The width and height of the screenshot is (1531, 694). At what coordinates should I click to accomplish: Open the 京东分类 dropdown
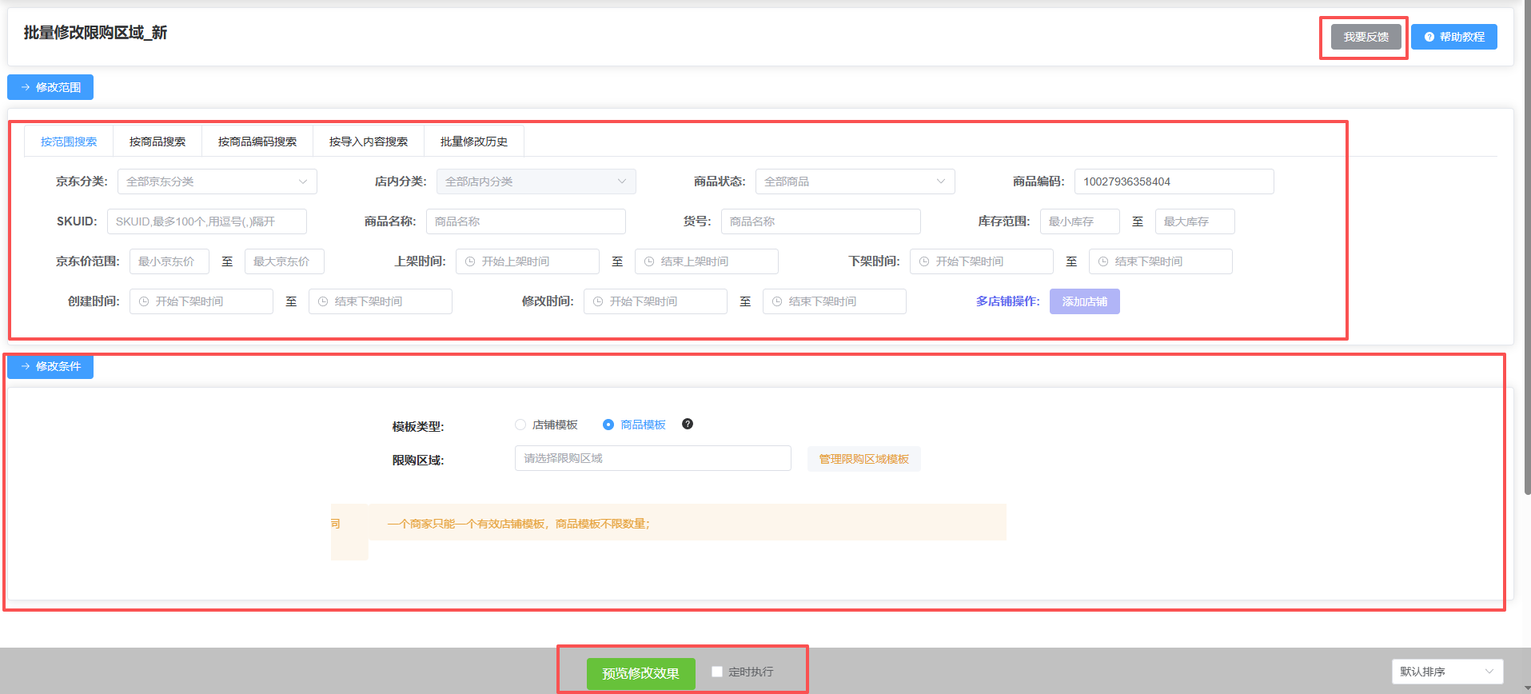click(217, 181)
